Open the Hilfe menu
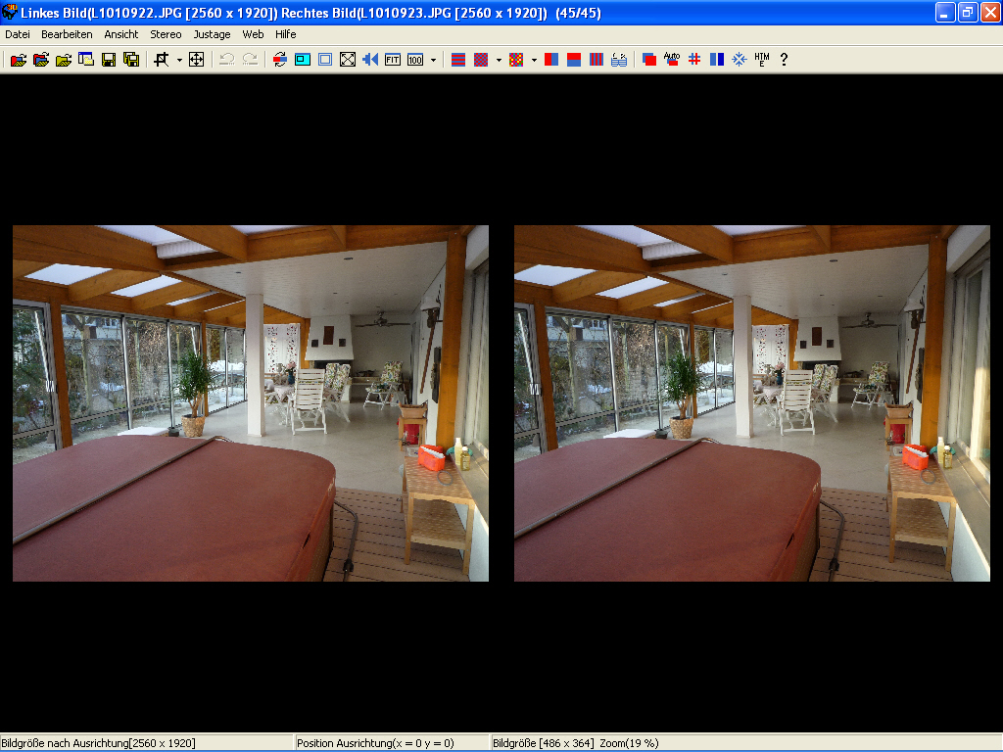1003x752 pixels. click(285, 34)
